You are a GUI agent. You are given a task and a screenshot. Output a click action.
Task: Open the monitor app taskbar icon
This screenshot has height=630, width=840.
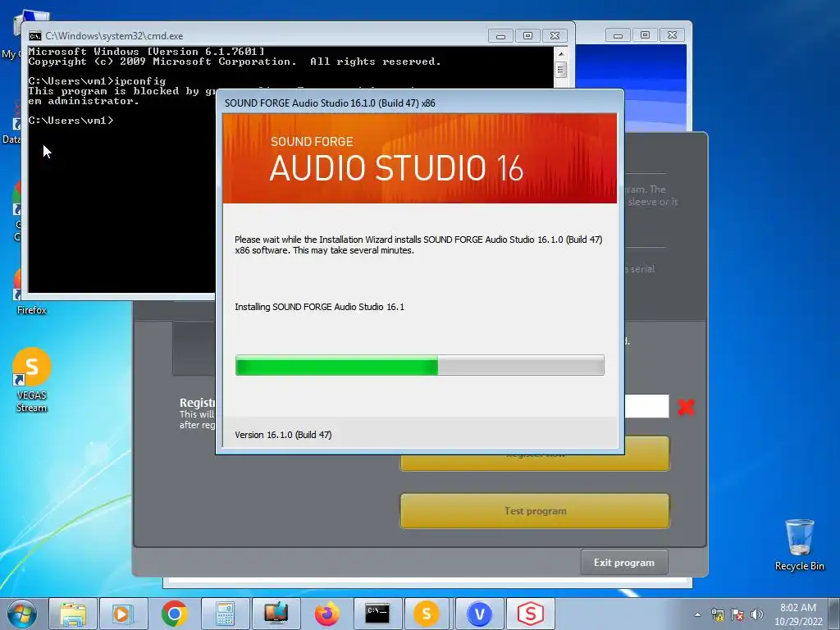tap(276, 614)
